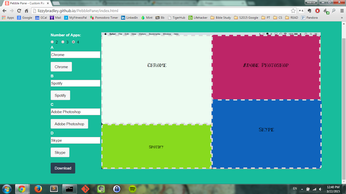Click the red Adblock extension icon
The height and width of the screenshot is (194, 346).
pos(318,11)
